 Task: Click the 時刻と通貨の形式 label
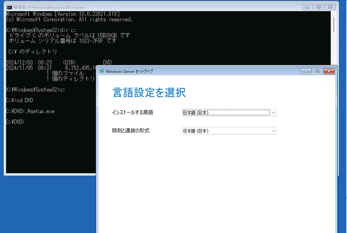(x=131, y=130)
